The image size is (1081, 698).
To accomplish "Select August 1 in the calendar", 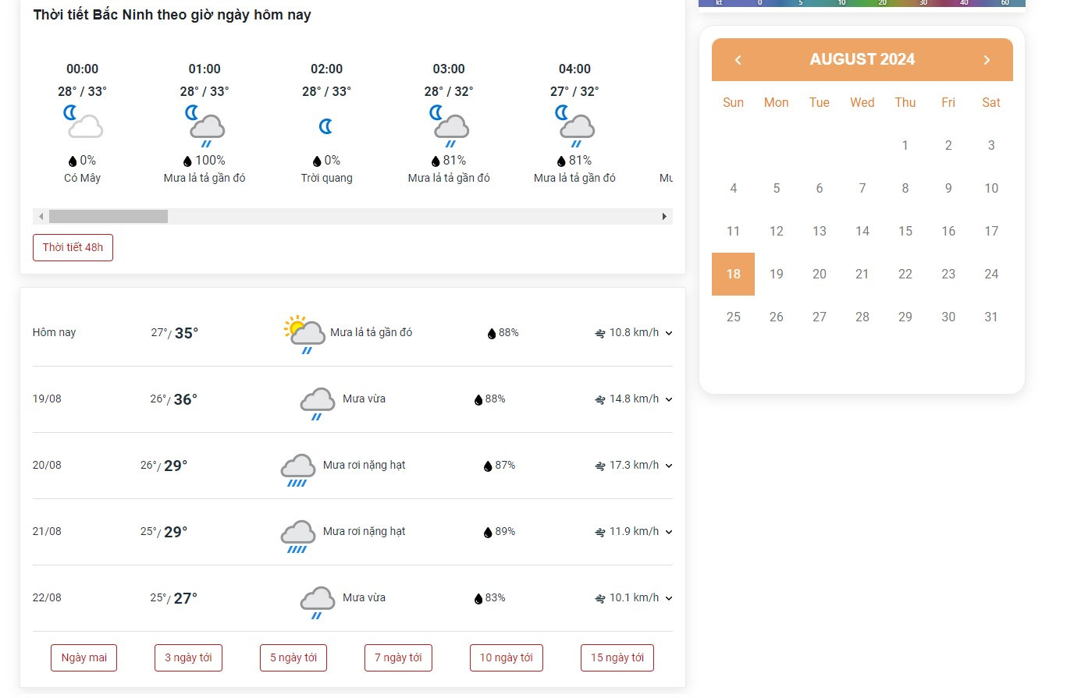I will click(905, 145).
